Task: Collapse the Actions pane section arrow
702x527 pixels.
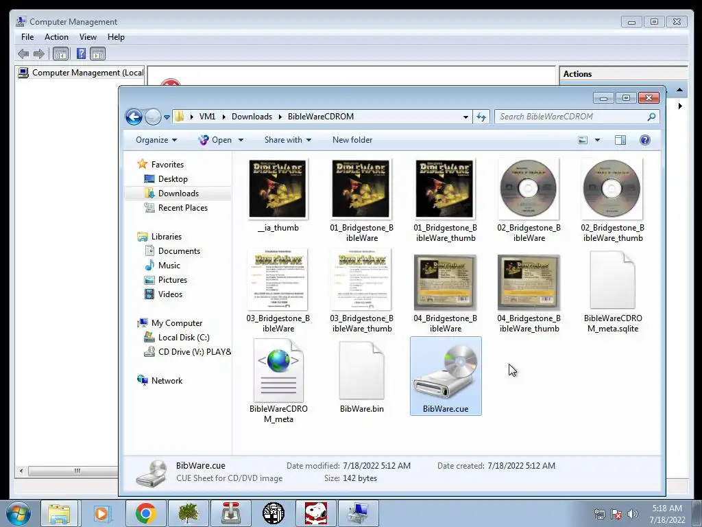Action: point(679,90)
